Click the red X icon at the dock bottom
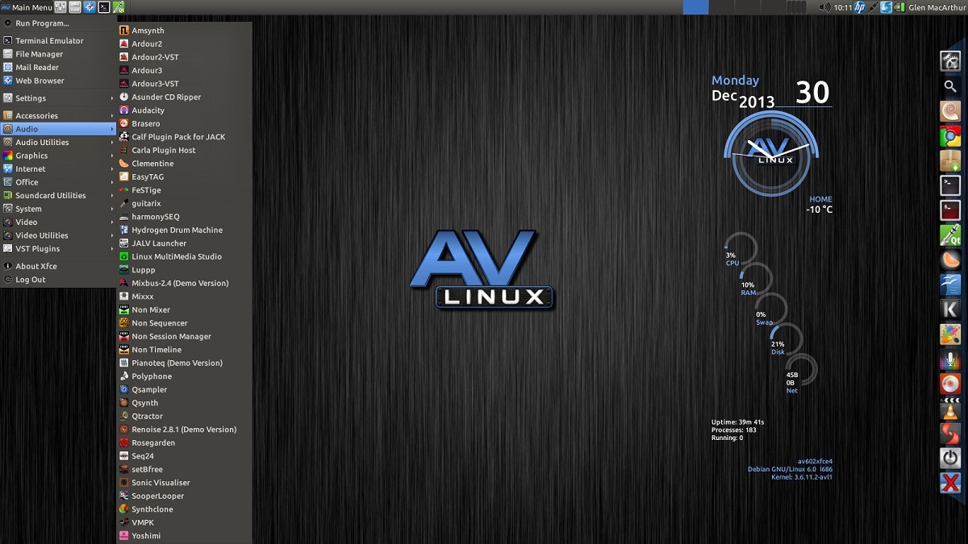This screenshot has width=968, height=544. [x=950, y=480]
